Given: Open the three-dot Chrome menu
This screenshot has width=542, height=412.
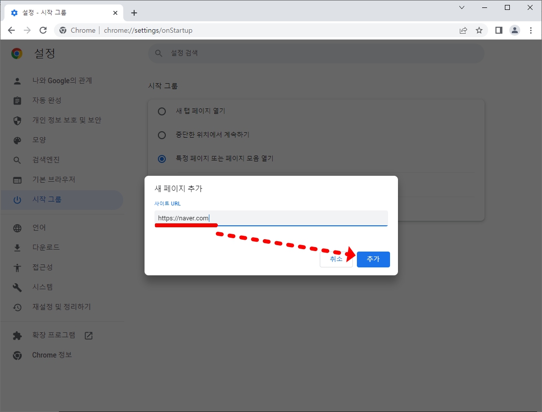Looking at the screenshot, I should (x=531, y=30).
